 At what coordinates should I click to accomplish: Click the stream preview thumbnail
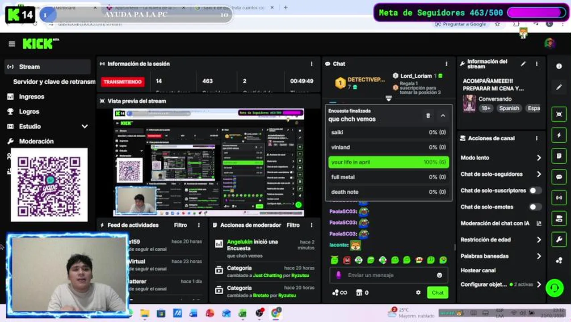pos(209,163)
